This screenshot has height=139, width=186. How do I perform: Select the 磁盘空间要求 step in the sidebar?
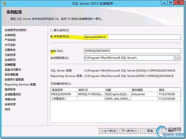[13, 70]
